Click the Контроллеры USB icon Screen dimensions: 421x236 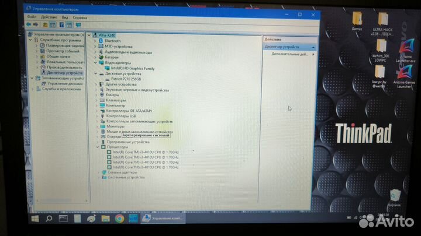(x=102, y=116)
